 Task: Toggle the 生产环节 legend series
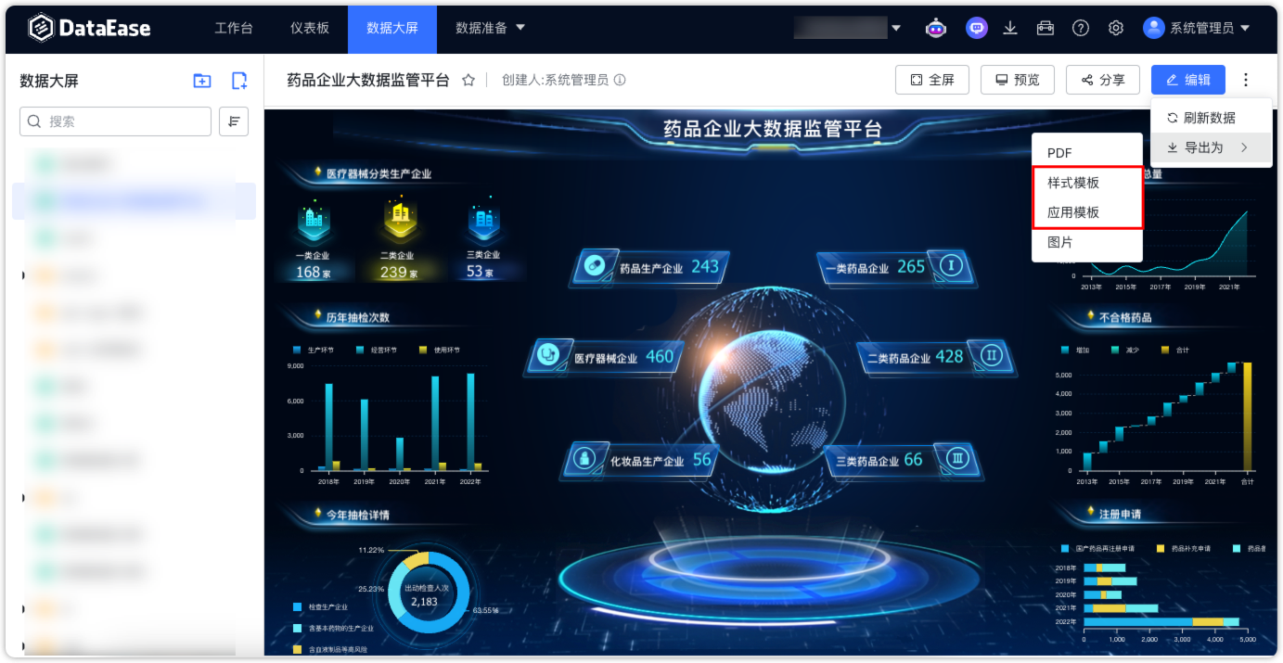click(314, 350)
